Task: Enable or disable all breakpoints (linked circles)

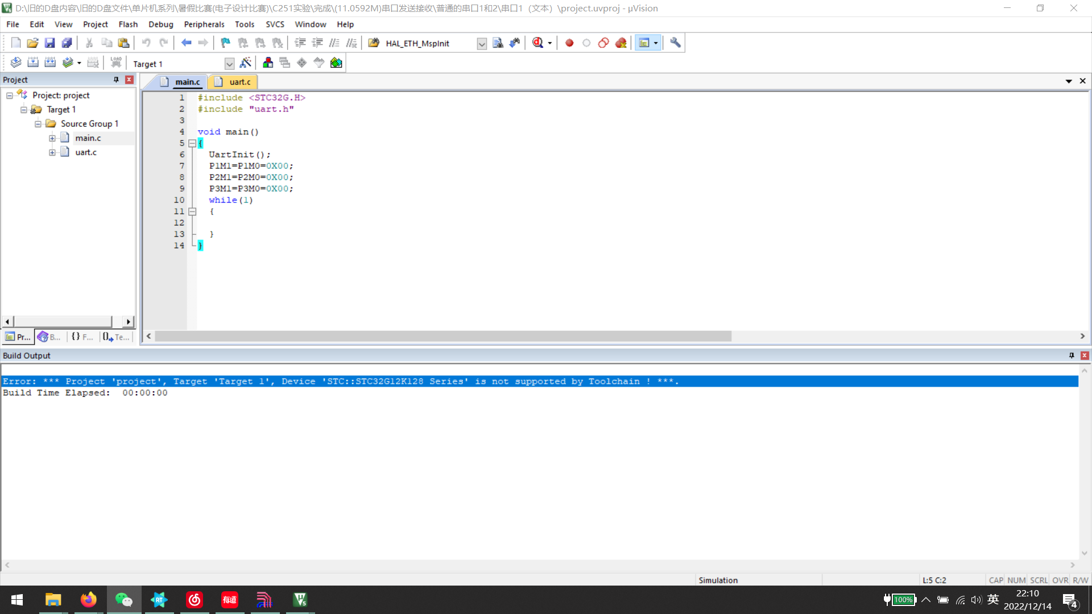Action: click(603, 43)
